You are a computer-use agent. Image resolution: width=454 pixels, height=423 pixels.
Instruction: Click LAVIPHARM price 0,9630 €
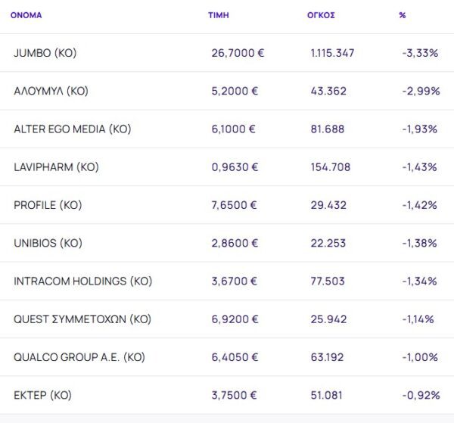235,167
